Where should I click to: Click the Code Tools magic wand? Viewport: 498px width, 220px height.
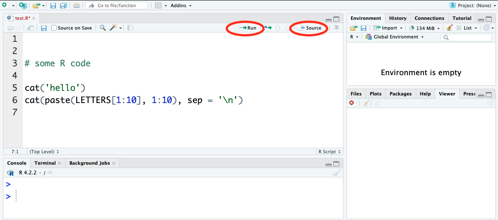(113, 28)
